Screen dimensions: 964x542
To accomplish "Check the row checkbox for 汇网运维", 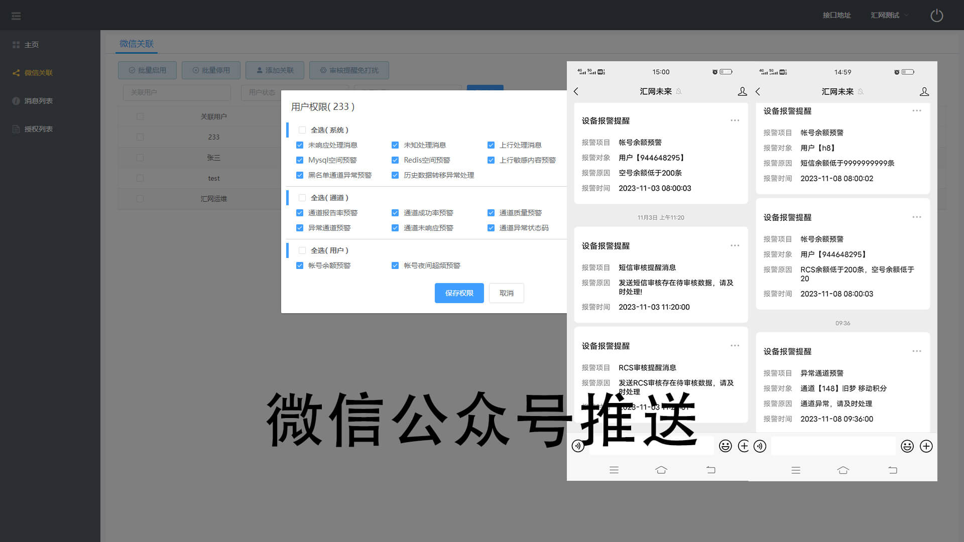I will click(140, 199).
